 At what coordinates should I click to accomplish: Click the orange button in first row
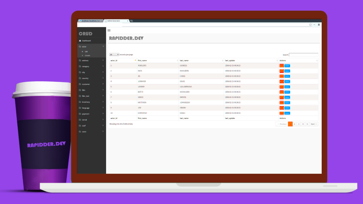point(281,66)
